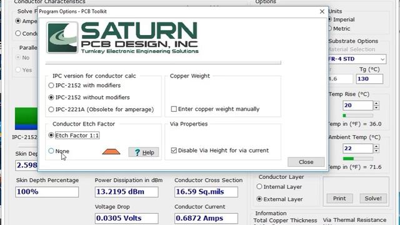This screenshot has height=225, width=400.
Task: Select Amperage solve-for radio button
Action: 18,21
